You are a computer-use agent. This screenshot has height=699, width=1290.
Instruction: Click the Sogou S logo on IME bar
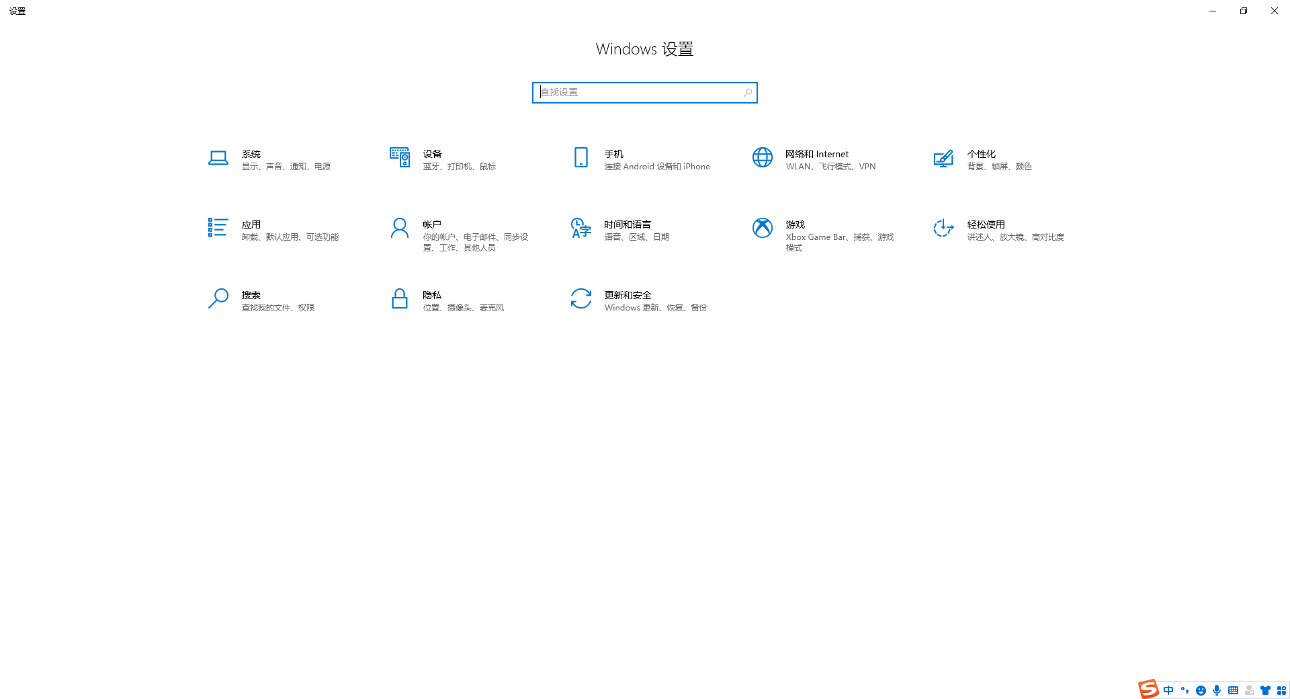pyautogui.click(x=1148, y=689)
